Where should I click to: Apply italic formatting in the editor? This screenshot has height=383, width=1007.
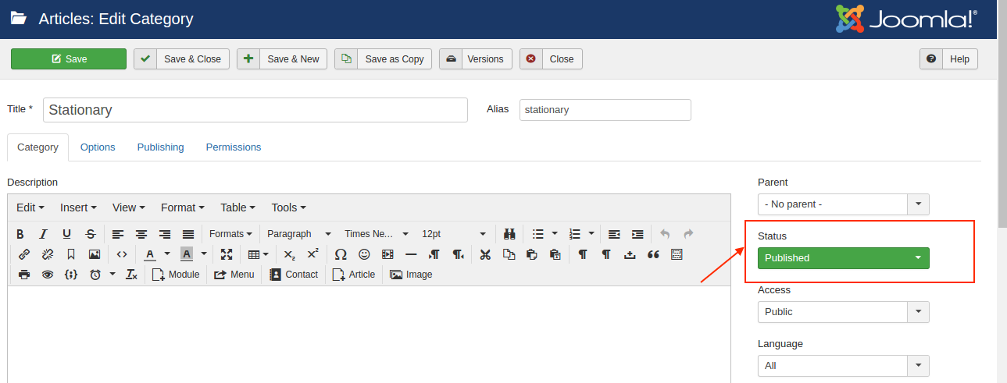click(x=44, y=234)
